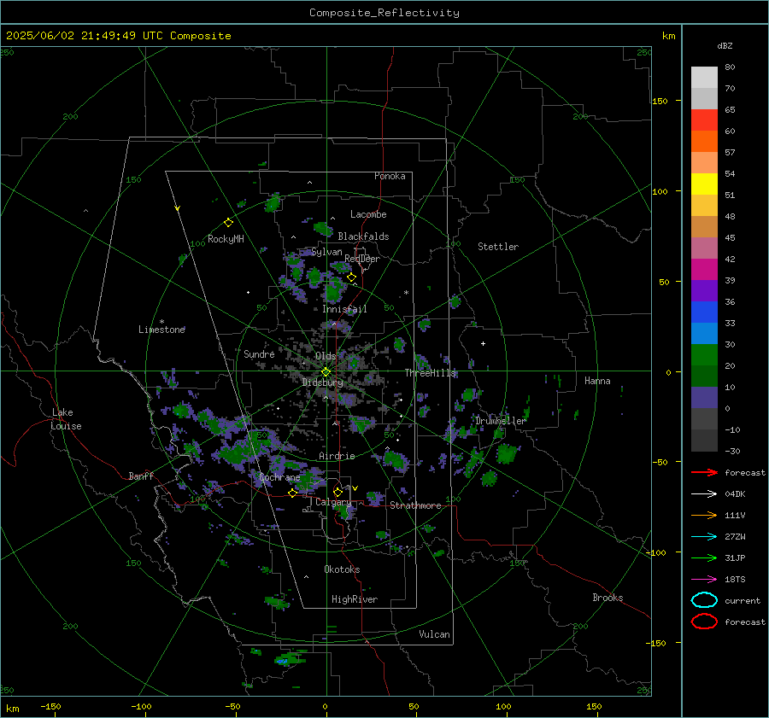Click the blue high-reflectivity echo at map bottom
The width and height of the screenshot is (769, 718).
point(282,661)
